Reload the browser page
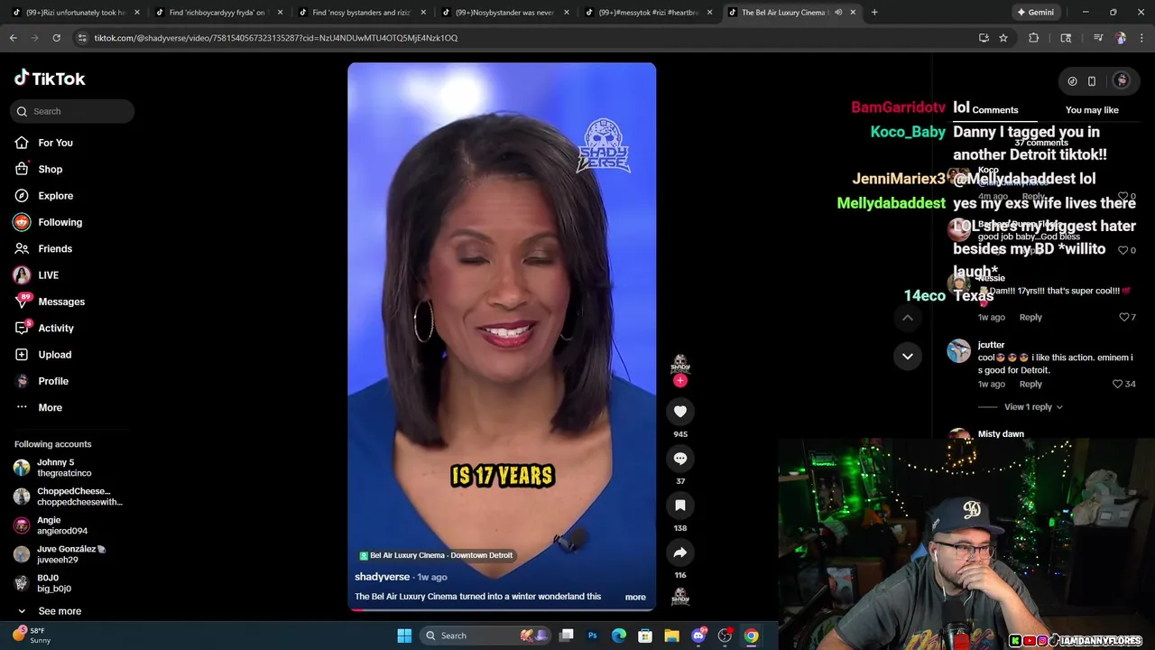 [x=56, y=38]
